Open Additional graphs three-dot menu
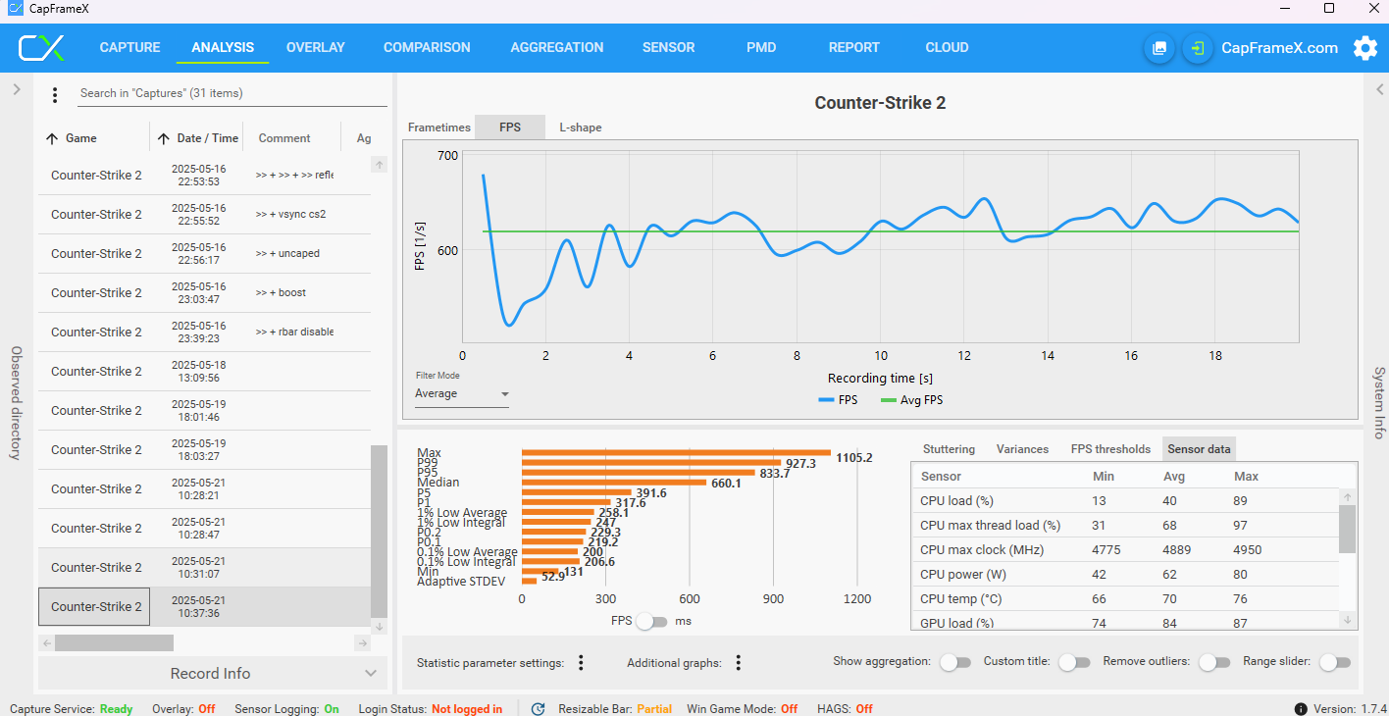This screenshot has width=1389, height=716. pyautogui.click(x=739, y=663)
